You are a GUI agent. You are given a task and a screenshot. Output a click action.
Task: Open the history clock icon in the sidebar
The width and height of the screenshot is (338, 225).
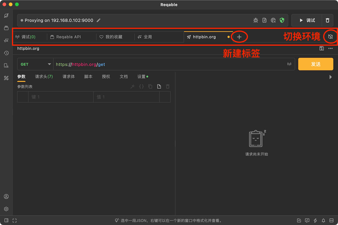[x=6, y=53]
